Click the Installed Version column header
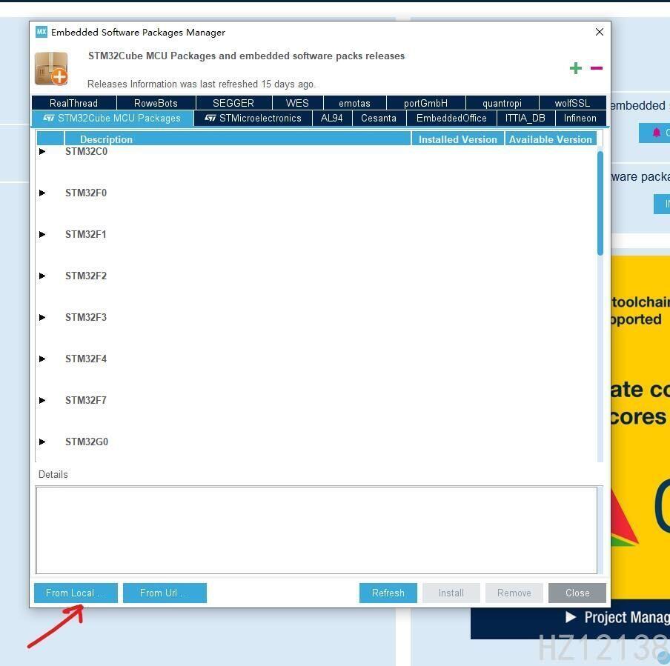Viewport: 670px width, 666px height. (x=457, y=139)
